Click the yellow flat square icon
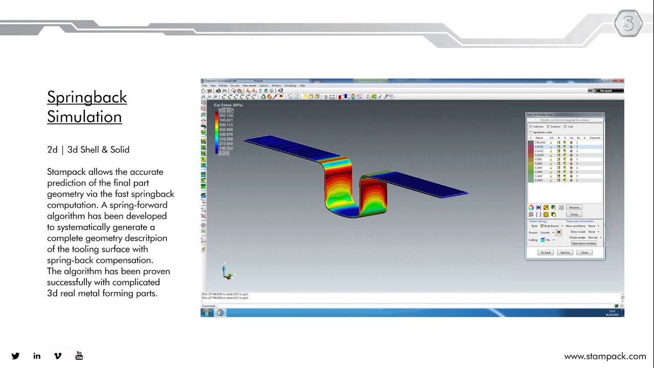 (x=305, y=97)
